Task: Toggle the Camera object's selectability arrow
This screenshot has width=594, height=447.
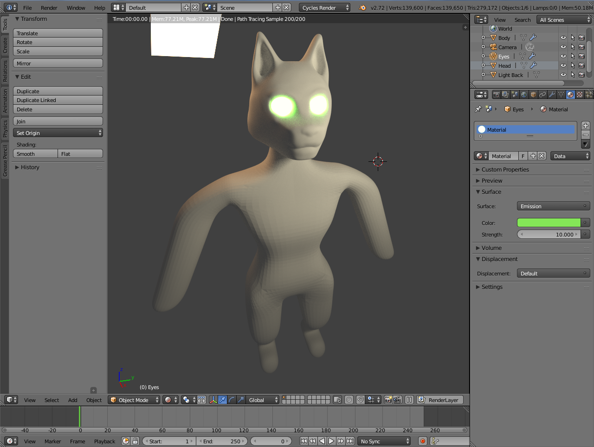Action: [573, 47]
